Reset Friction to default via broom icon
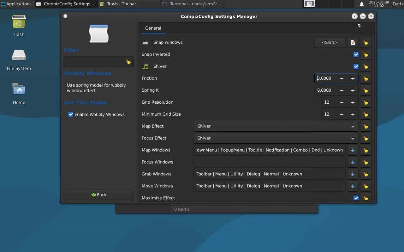This screenshot has height=252, width=404. point(365,78)
